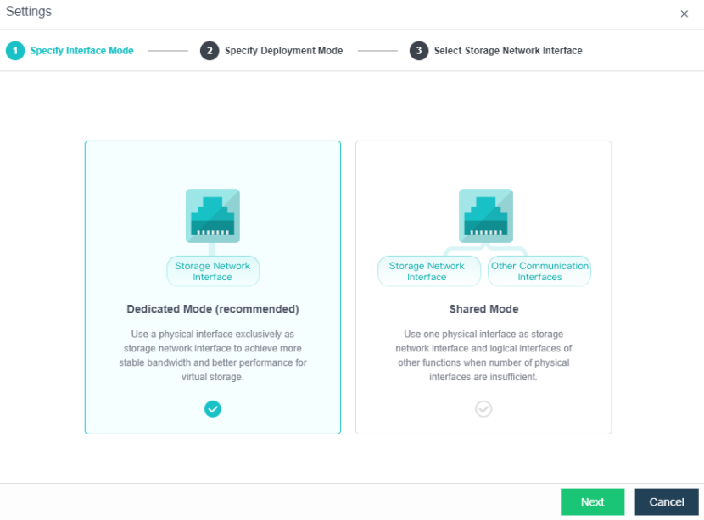Select the Shared Mode grey checkmark
Screen dimensions: 704x520
pyautogui.click(x=483, y=409)
